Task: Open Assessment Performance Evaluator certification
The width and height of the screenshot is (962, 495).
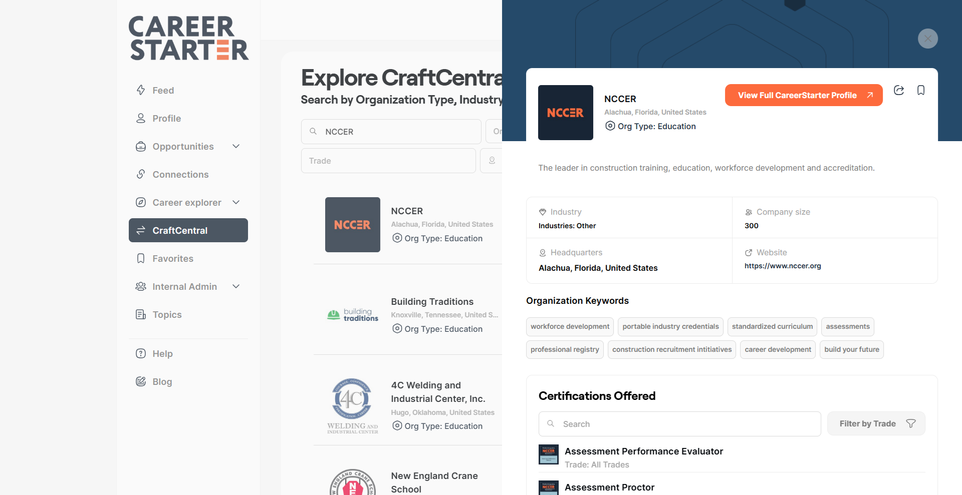Action: click(x=643, y=451)
